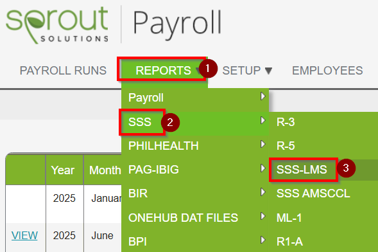The width and height of the screenshot is (378, 252).
Task: Click the Sprout Solutions logo
Action: 57,25
